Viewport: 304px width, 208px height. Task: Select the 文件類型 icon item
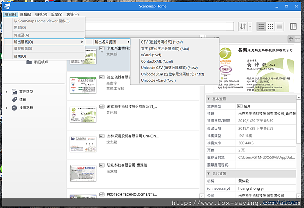point(14,92)
